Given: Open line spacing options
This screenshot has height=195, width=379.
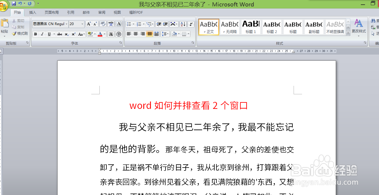Looking at the screenshot, I should click(x=165, y=34).
